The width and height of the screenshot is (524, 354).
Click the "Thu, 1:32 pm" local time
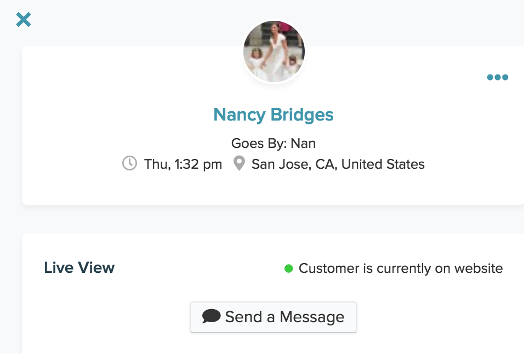(183, 164)
